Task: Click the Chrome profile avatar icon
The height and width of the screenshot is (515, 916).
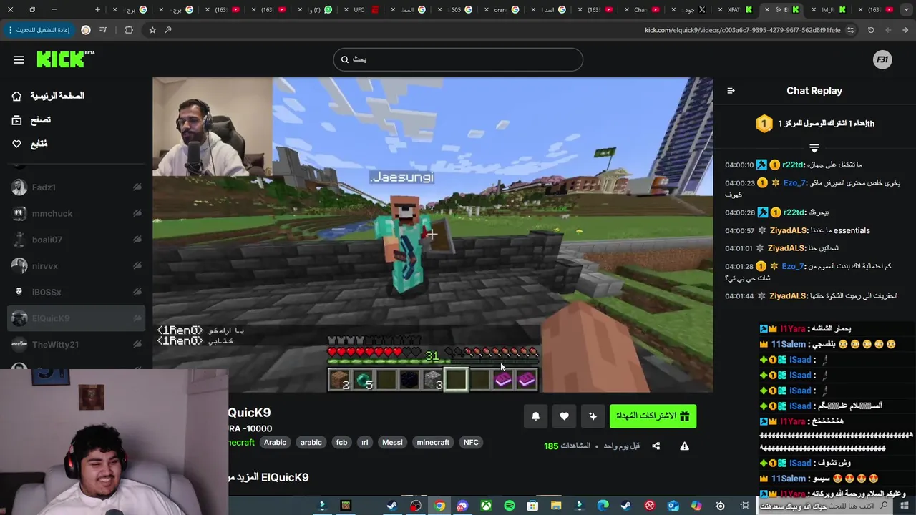Action: click(x=86, y=30)
